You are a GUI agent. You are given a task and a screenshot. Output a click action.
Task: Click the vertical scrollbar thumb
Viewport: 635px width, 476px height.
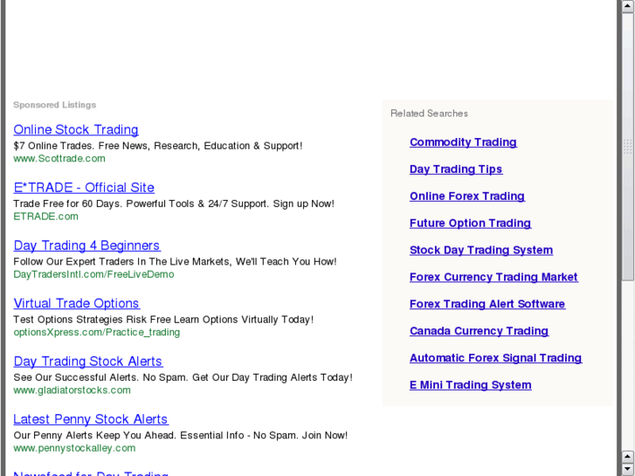pos(628,146)
